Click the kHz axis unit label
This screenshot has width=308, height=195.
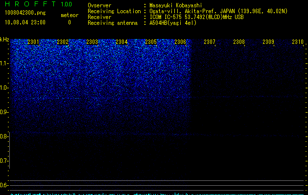(x=4, y=39)
